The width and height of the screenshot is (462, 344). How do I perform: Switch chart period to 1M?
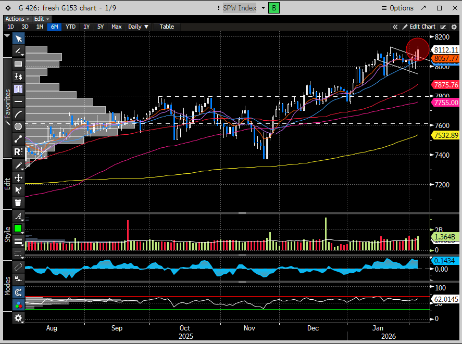tap(40, 27)
